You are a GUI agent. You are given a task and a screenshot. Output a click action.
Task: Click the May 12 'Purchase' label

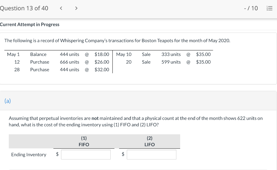(40, 62)
